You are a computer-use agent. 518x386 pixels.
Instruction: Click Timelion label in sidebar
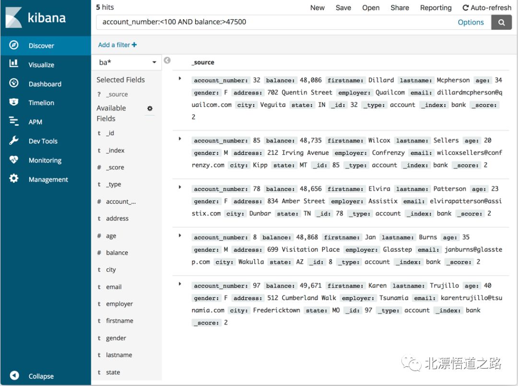(x=41, y=103)
